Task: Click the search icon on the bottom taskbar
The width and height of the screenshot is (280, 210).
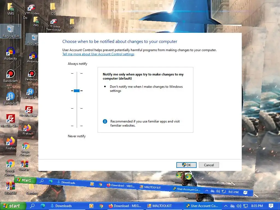Action: (32, 206)
